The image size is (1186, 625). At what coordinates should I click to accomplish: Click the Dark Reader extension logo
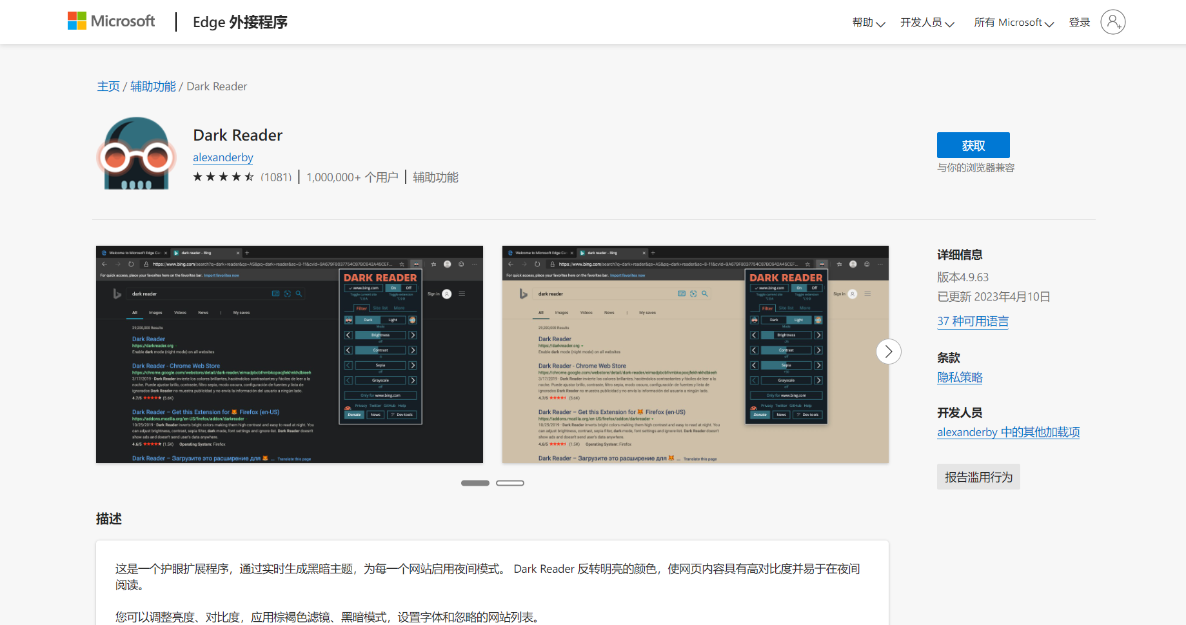pos(135,153)
